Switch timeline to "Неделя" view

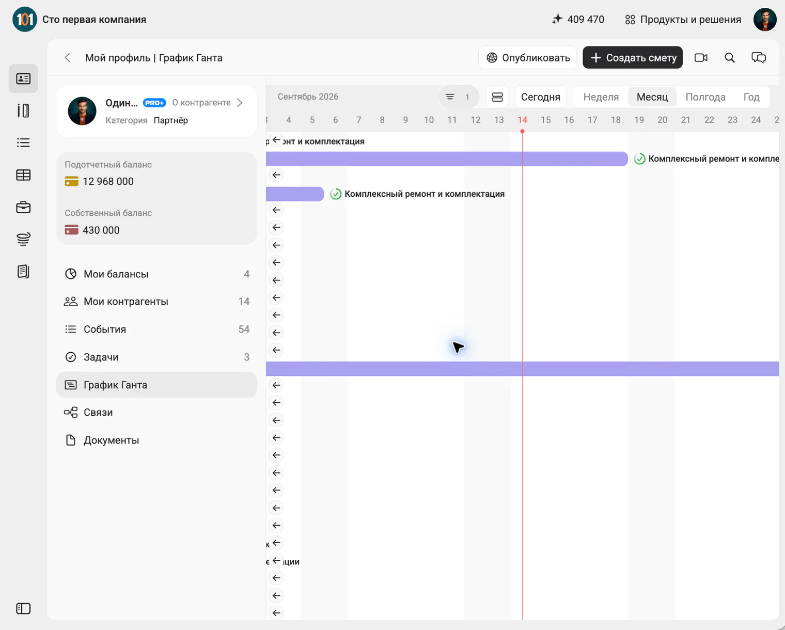[601, 97]
